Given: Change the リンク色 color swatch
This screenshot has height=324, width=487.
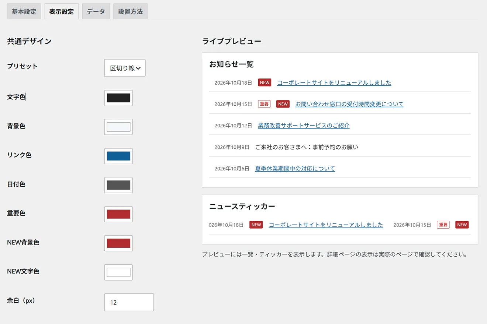Looking at the screenshot, I should pos(118,156).
